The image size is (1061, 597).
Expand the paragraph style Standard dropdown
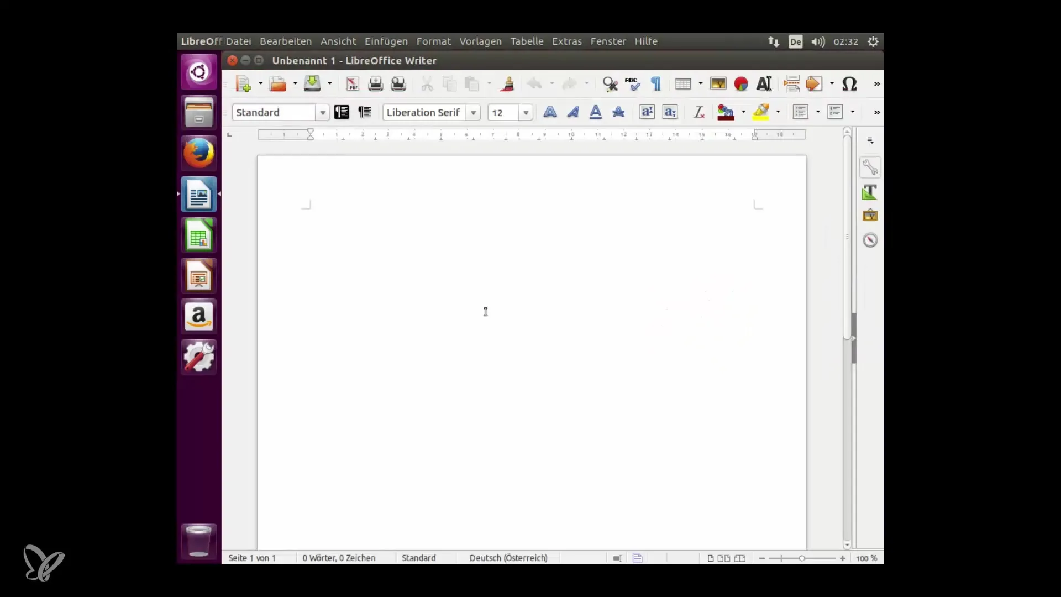[323, 113]
